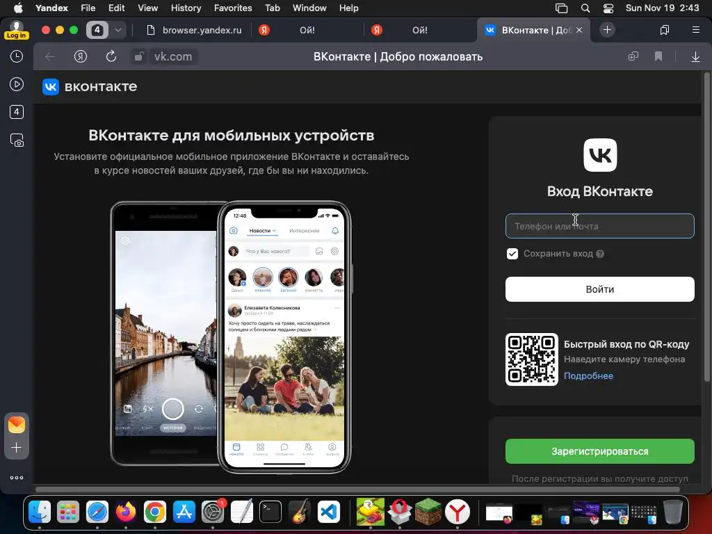
Task: Click the vk.com address field
Action: [x=173, y=57]
